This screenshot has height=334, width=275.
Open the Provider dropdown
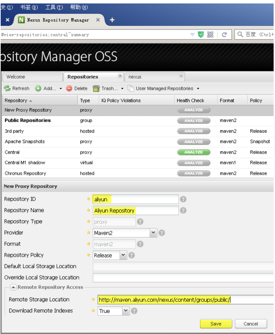[154, 233]
